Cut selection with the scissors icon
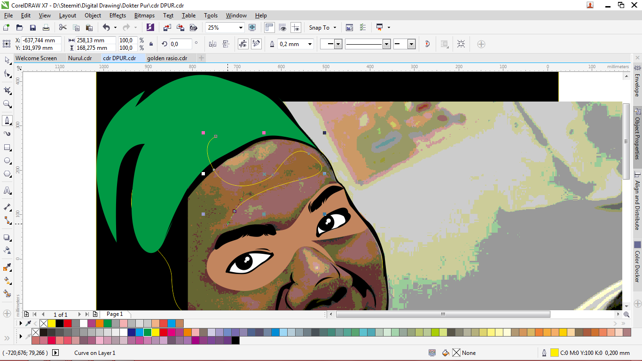The width and height of the screenshot is (642, 361). pos(63,28)
